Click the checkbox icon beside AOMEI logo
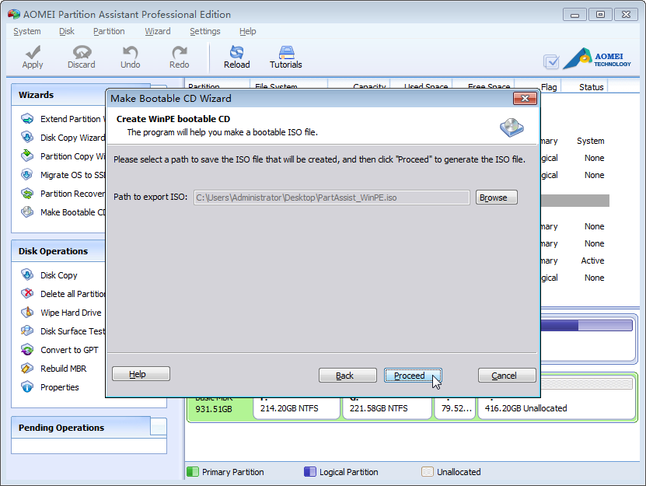 [x=551, y=62]
